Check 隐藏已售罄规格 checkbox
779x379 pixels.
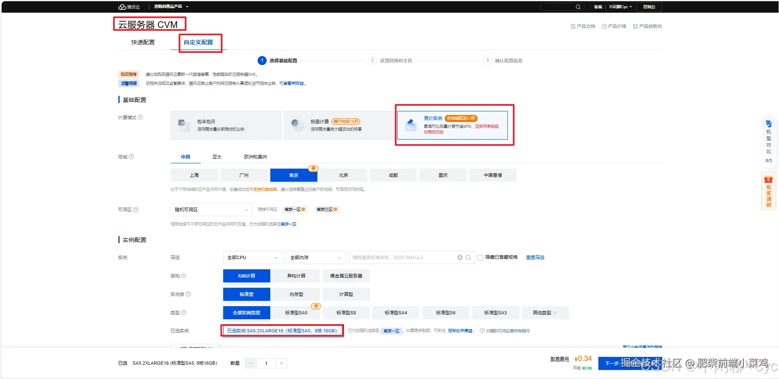tap(480, 257)
